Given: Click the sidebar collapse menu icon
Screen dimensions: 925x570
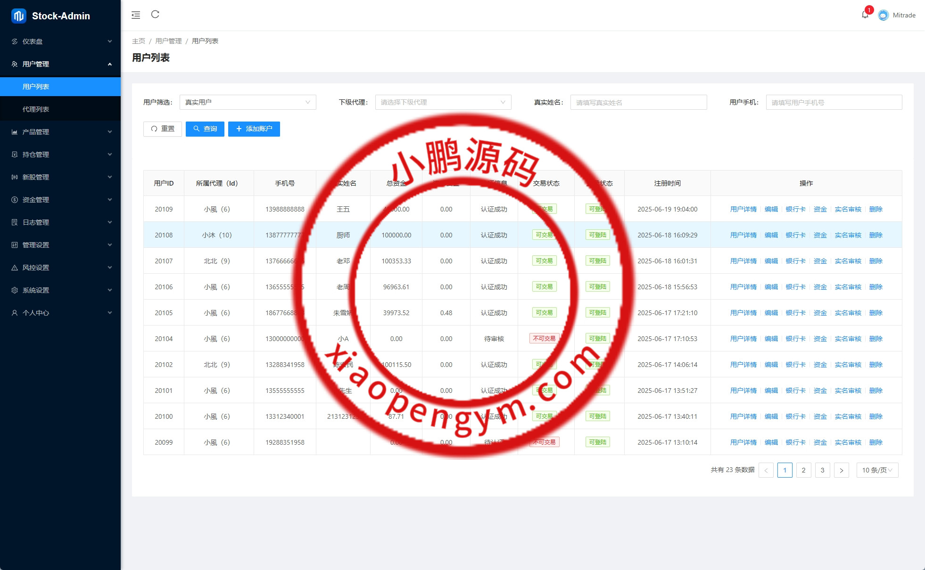Looking at the screenshot, I should point(136,15).
